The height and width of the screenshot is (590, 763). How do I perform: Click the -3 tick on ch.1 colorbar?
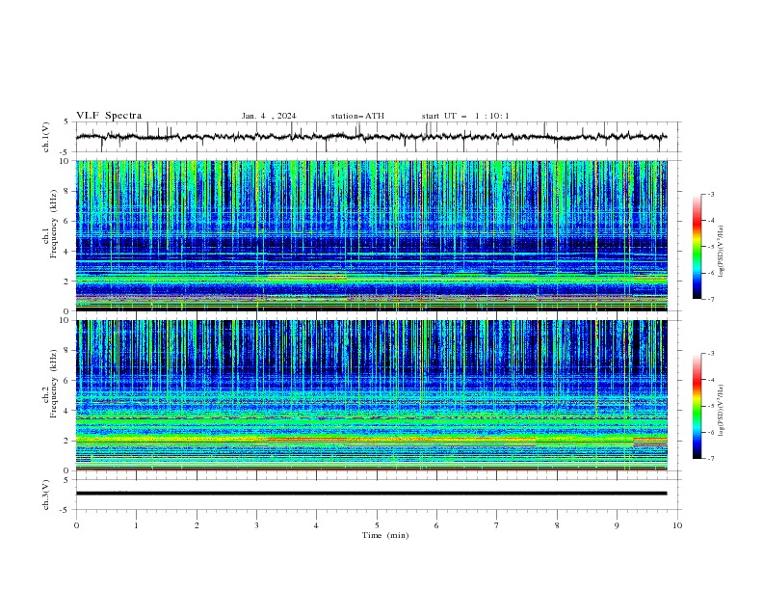pos(711,194)
